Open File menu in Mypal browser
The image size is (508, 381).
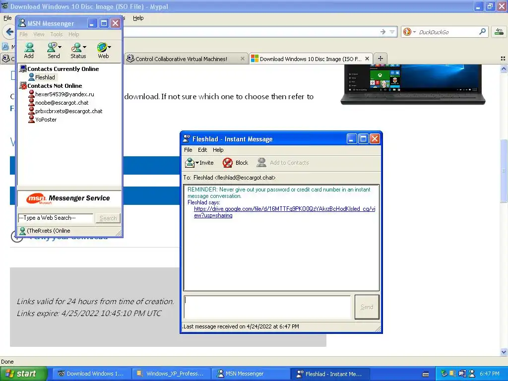pos(7,18)
